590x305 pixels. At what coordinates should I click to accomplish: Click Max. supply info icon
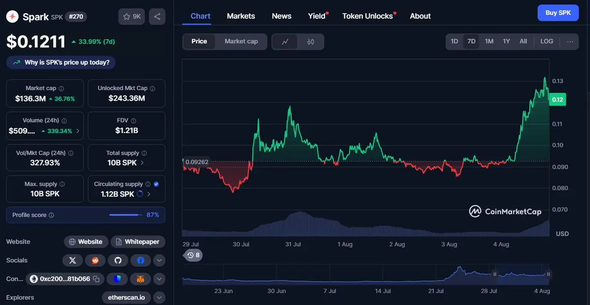pos(62,184)
